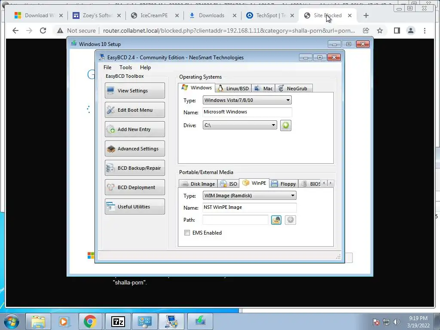Switch to the IceCreamPE browser tab
This screenshot has height=330, width=440.
pos(154,15)
